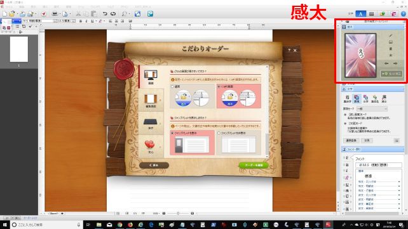Viewport: 408px width, 229px height.
Task: Redo the last undone action
Action: click(x=113, y=13)
